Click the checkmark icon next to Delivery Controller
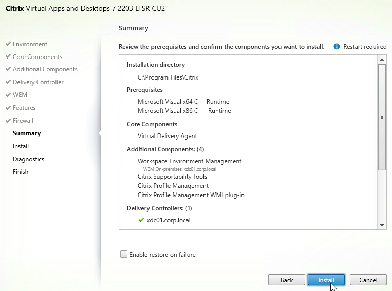The height and width of the screenshot is (291, 392). tap(8, 82)
